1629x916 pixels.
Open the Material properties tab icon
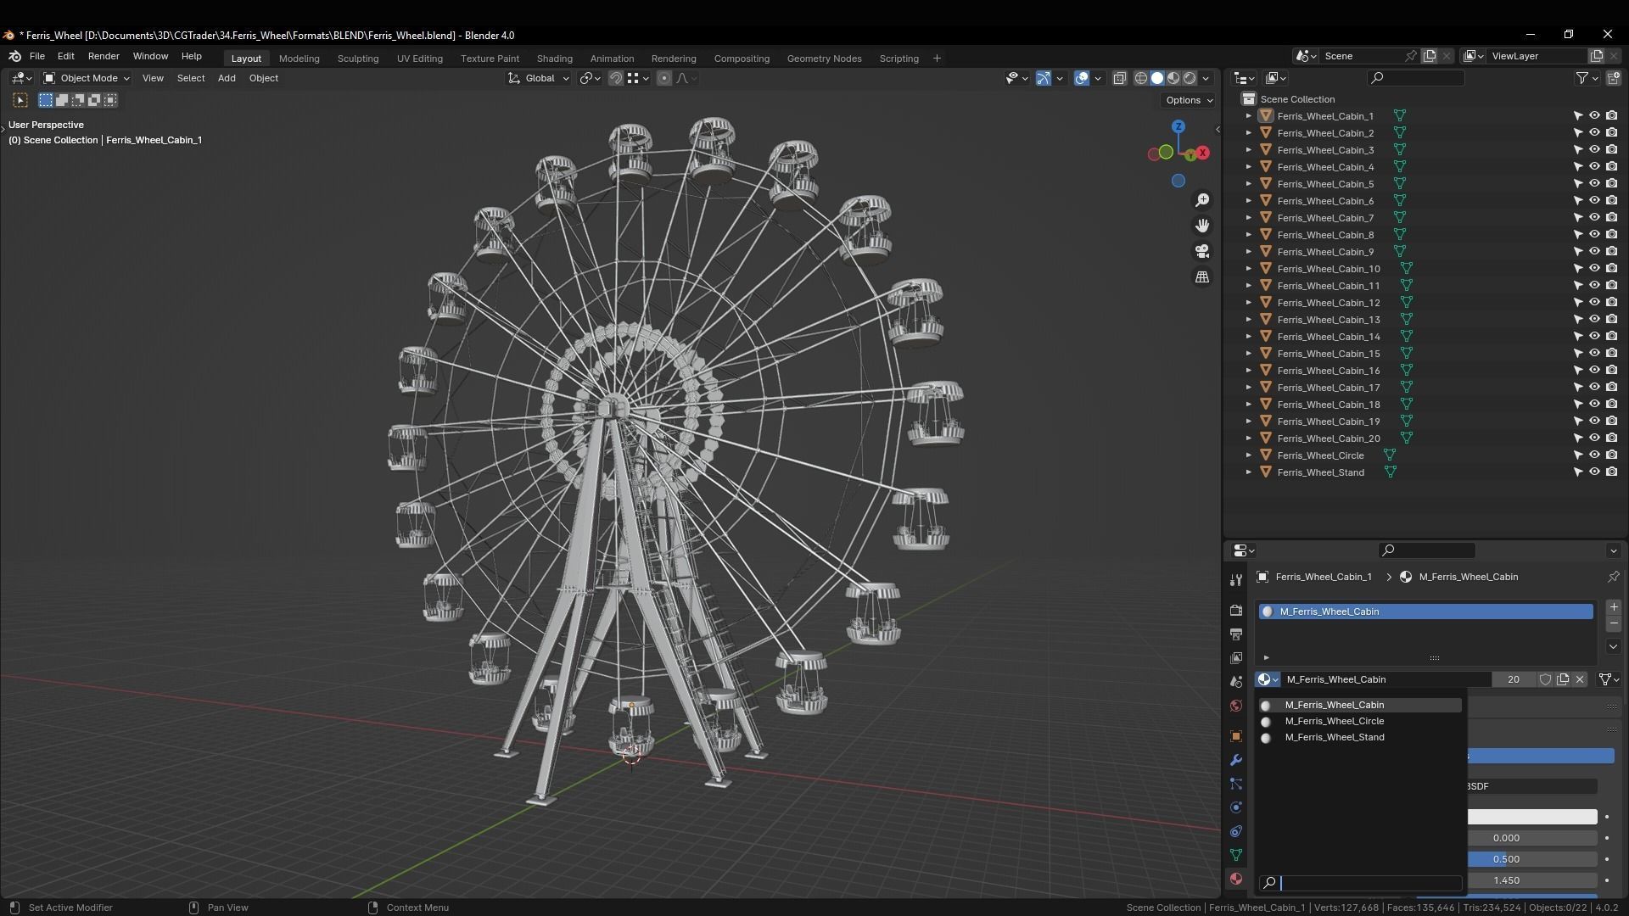pyautogui.click(x=1236, y=879)
